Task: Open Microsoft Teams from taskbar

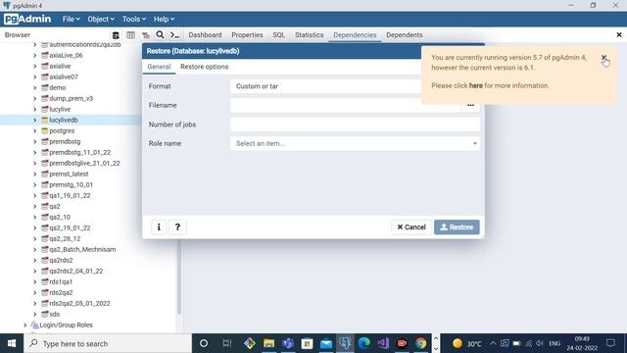Action: point(288,343)
